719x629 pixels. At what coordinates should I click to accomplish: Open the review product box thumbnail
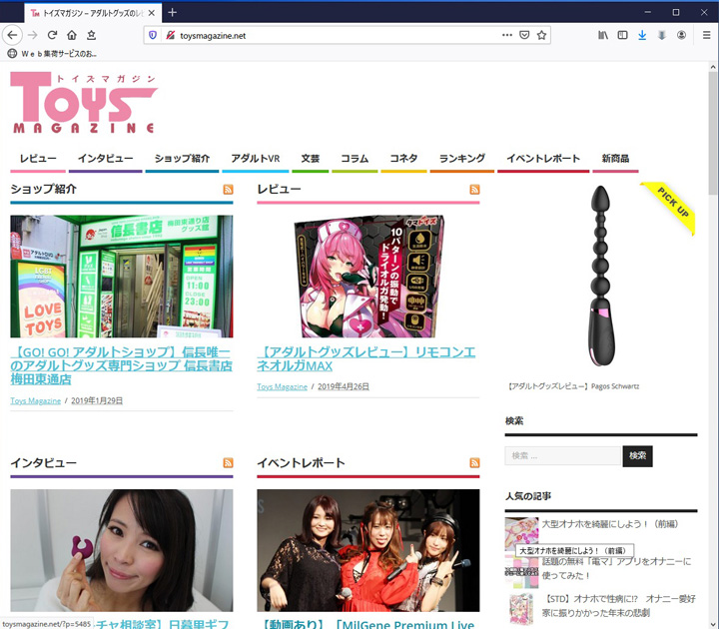[368, 277]
